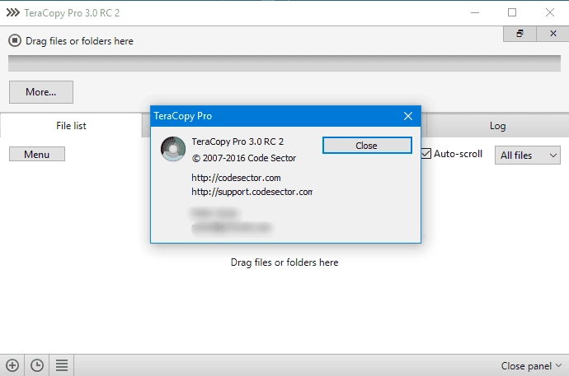Click Close button in about dialog
This screenshot has width=569, height=376.
tap(367, 146)
